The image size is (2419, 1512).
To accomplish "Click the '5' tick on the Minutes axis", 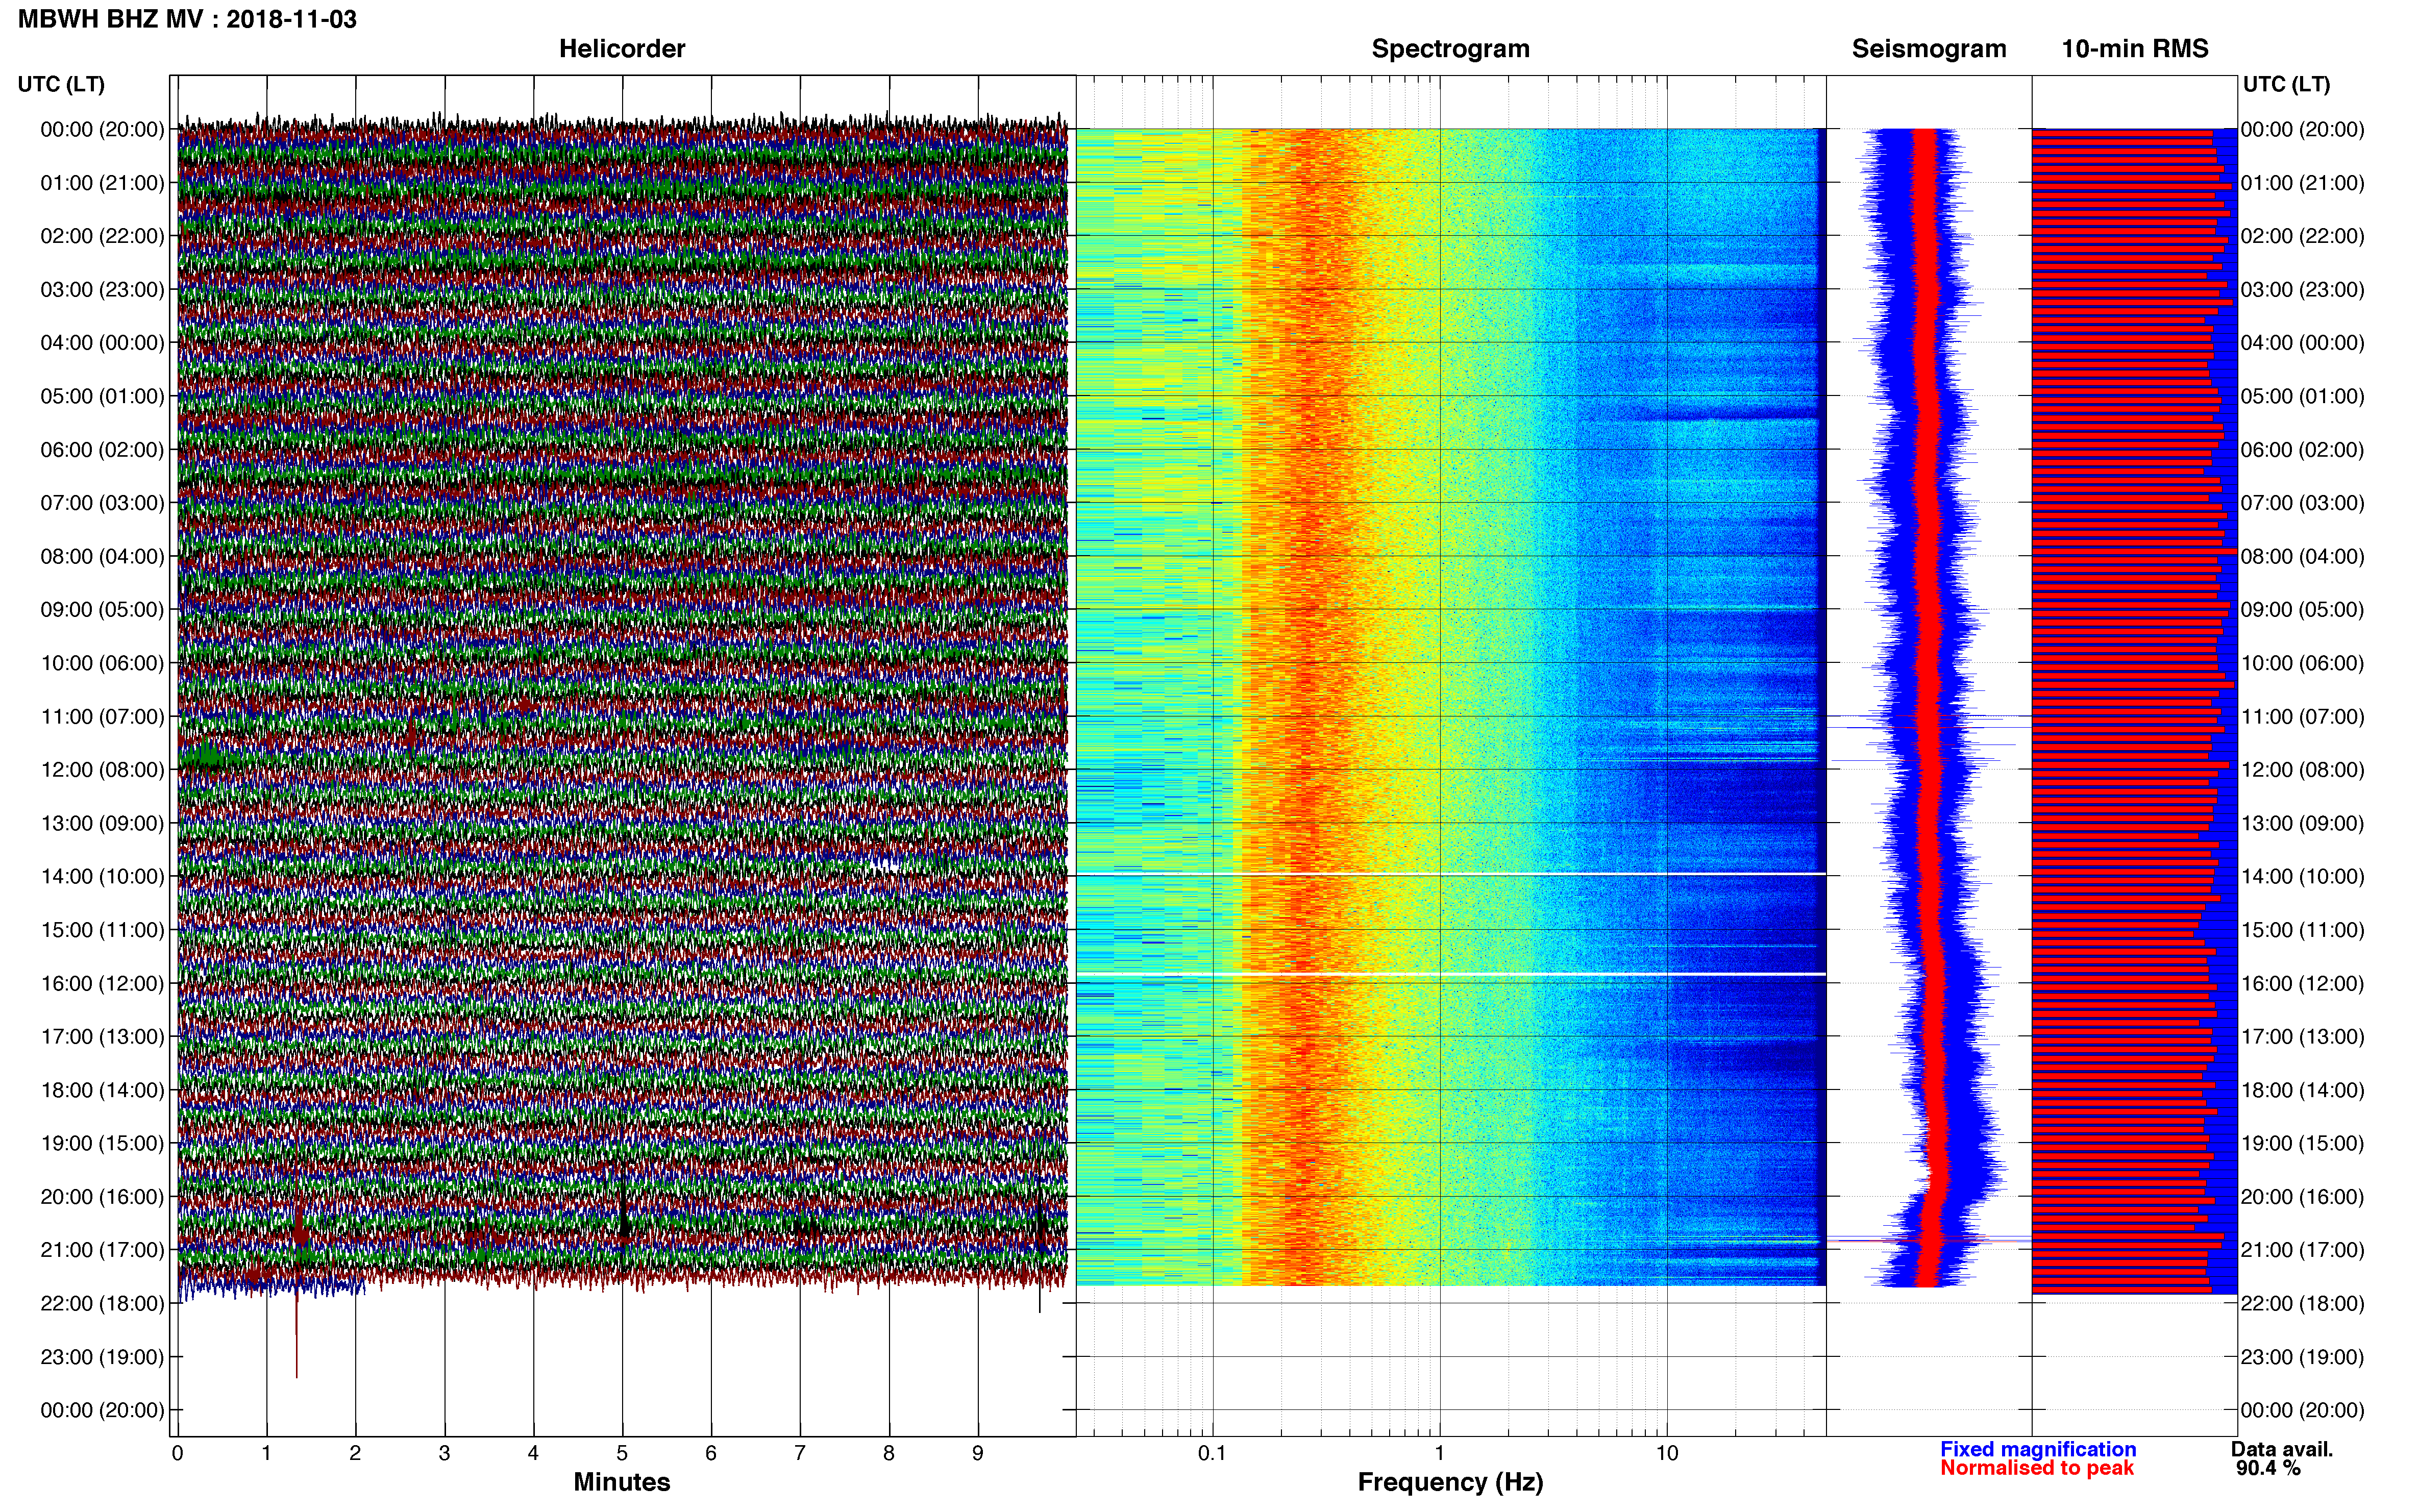I will 622,1454.
